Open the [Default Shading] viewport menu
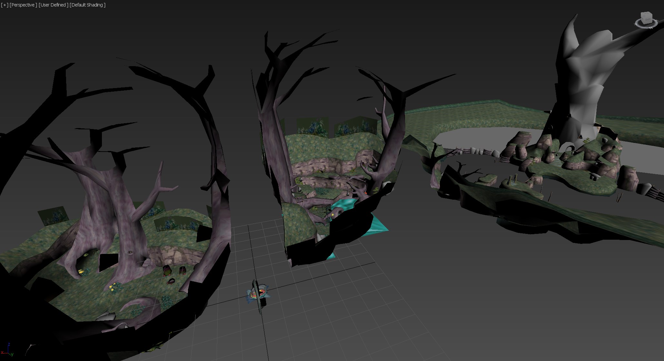The image size is (664, 361). pos(88,5)
